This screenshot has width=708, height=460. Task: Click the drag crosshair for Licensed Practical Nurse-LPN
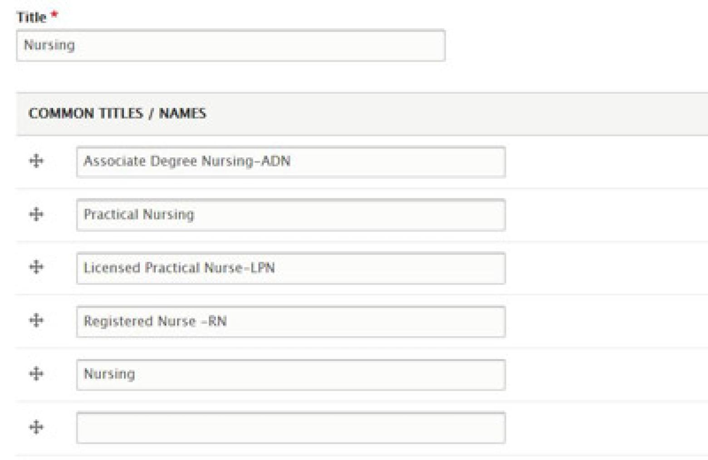pos(36,268)
